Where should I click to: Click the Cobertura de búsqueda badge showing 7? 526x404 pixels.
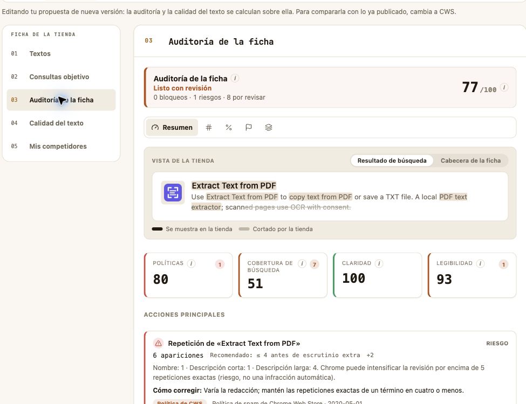coord(315,264)
